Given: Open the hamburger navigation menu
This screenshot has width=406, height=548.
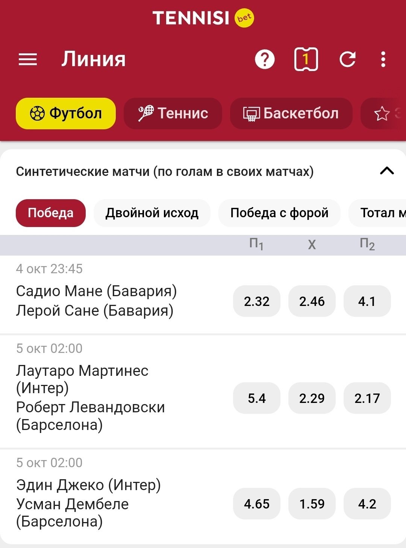Looking at the screenshot, I should pos(28,59).
